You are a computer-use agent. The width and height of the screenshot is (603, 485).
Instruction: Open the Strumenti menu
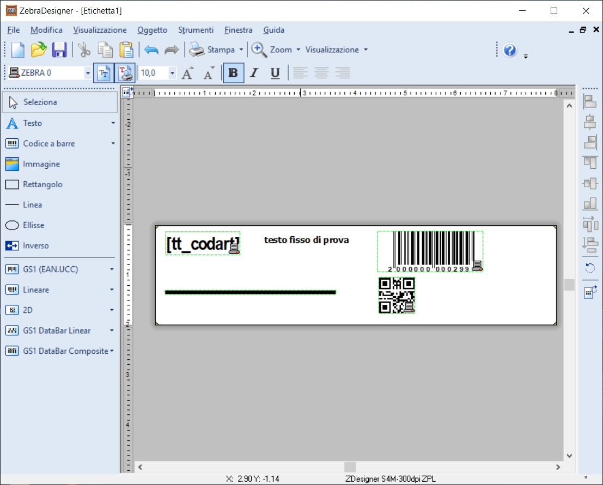click(196, 30)
